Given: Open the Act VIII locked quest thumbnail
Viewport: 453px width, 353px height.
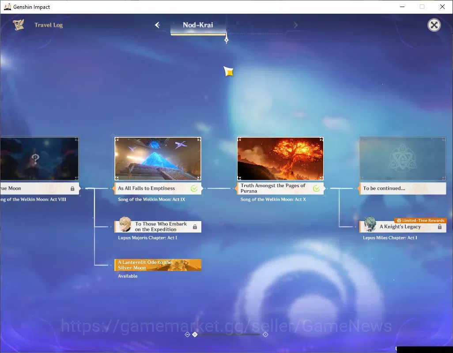Looking at the screenshot, I should pyautogui.click(x=39, y=158).
